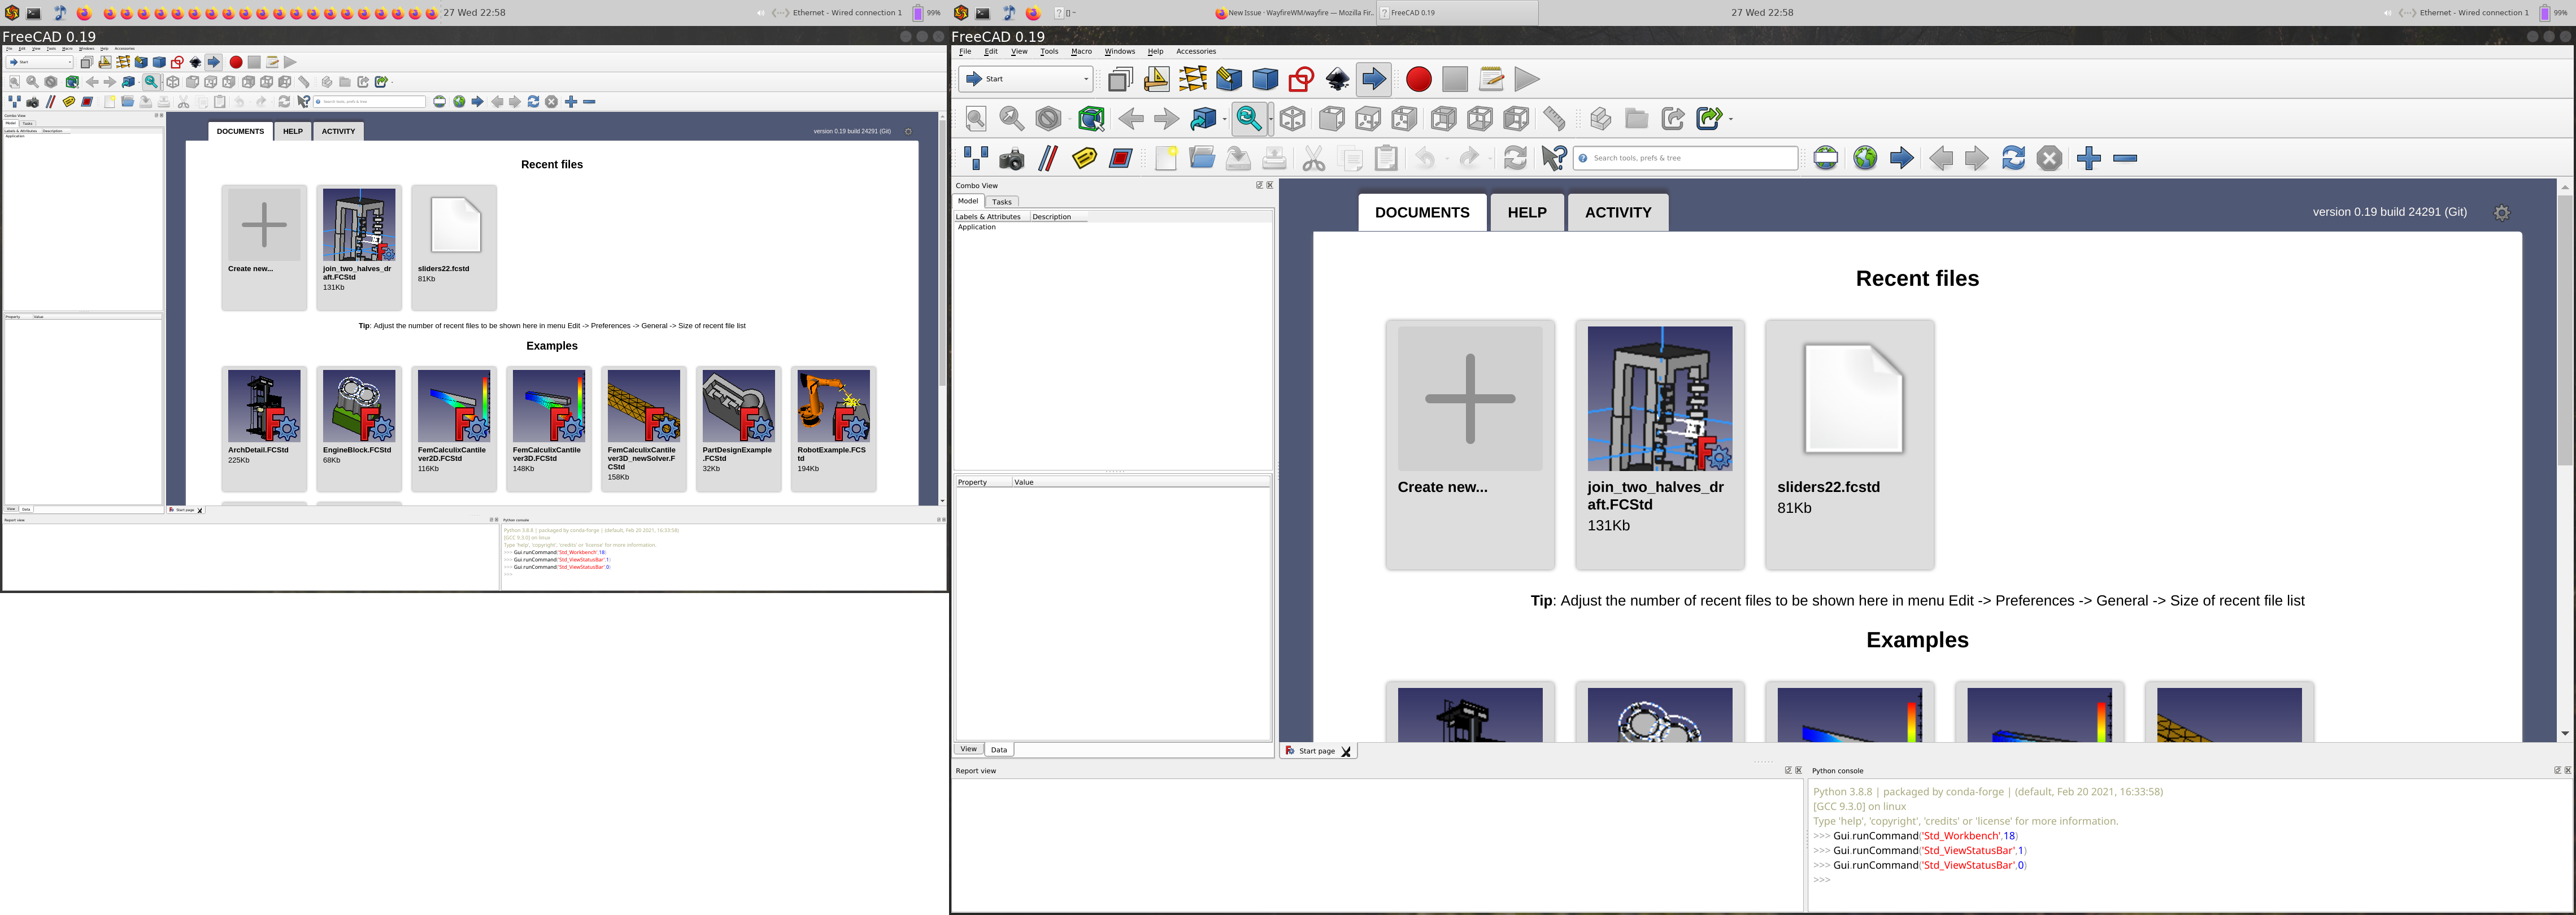Click the scissors cut icon in larger window

tap(1314, 158)
